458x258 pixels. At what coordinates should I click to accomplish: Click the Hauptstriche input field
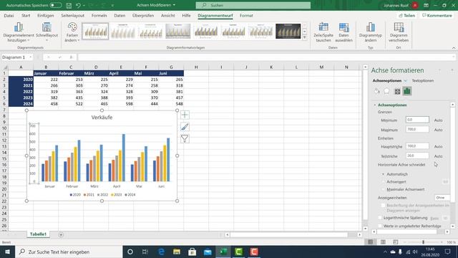coord(417,146)
